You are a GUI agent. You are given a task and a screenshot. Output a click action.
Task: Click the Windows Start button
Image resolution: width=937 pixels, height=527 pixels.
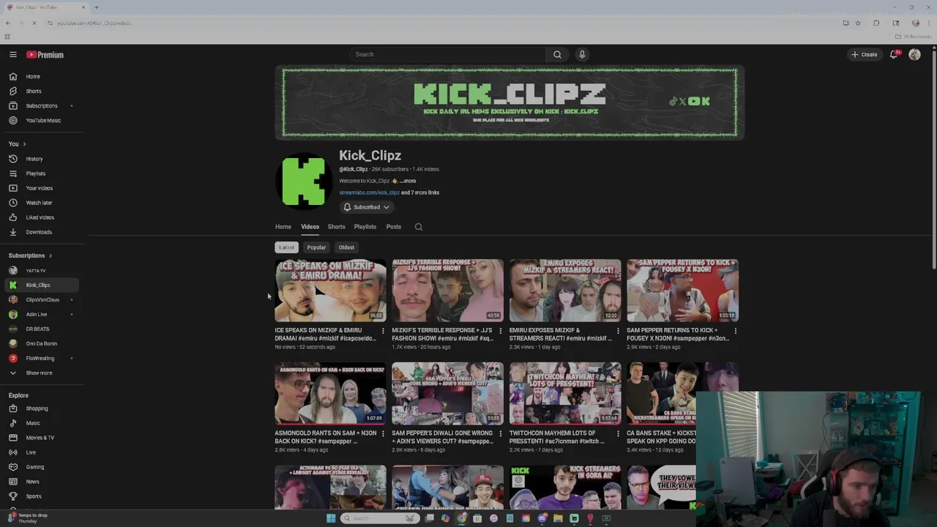(x=331, y=518)
